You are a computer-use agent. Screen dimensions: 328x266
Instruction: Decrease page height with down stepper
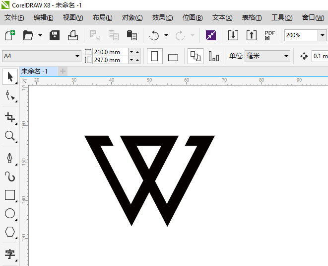pyautogui.click(x=131, y=60)
